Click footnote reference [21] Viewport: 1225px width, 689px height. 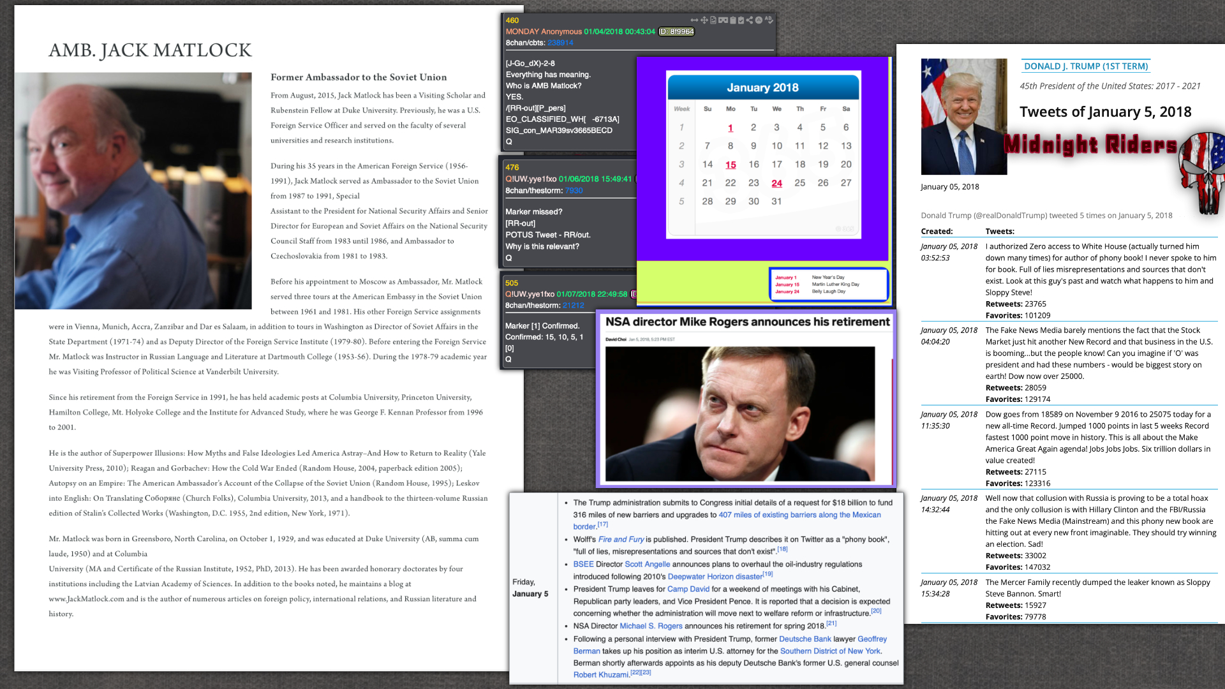click(x=831, y=623)
